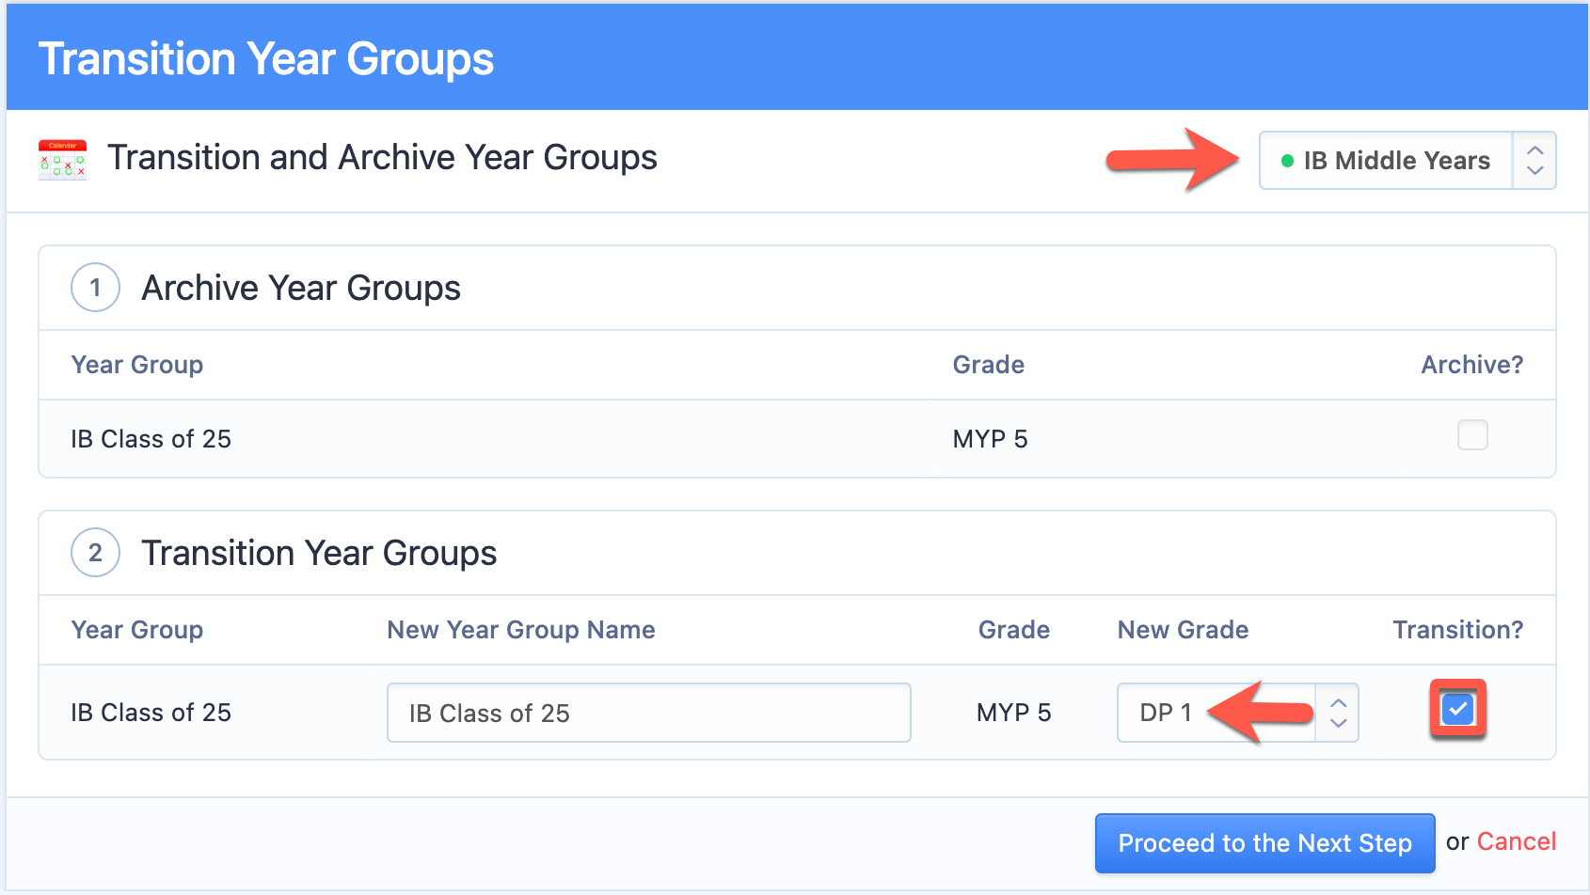Click the step 2 circle icon
The width and height of the screenshot is (1590, 895).
pos(95,553)
